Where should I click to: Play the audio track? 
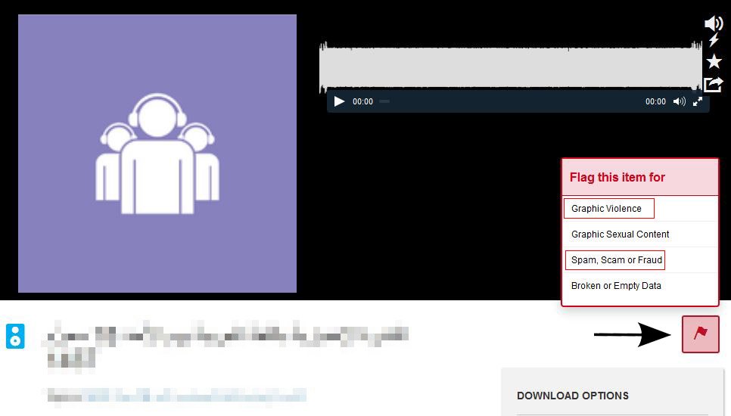point(339,101)
